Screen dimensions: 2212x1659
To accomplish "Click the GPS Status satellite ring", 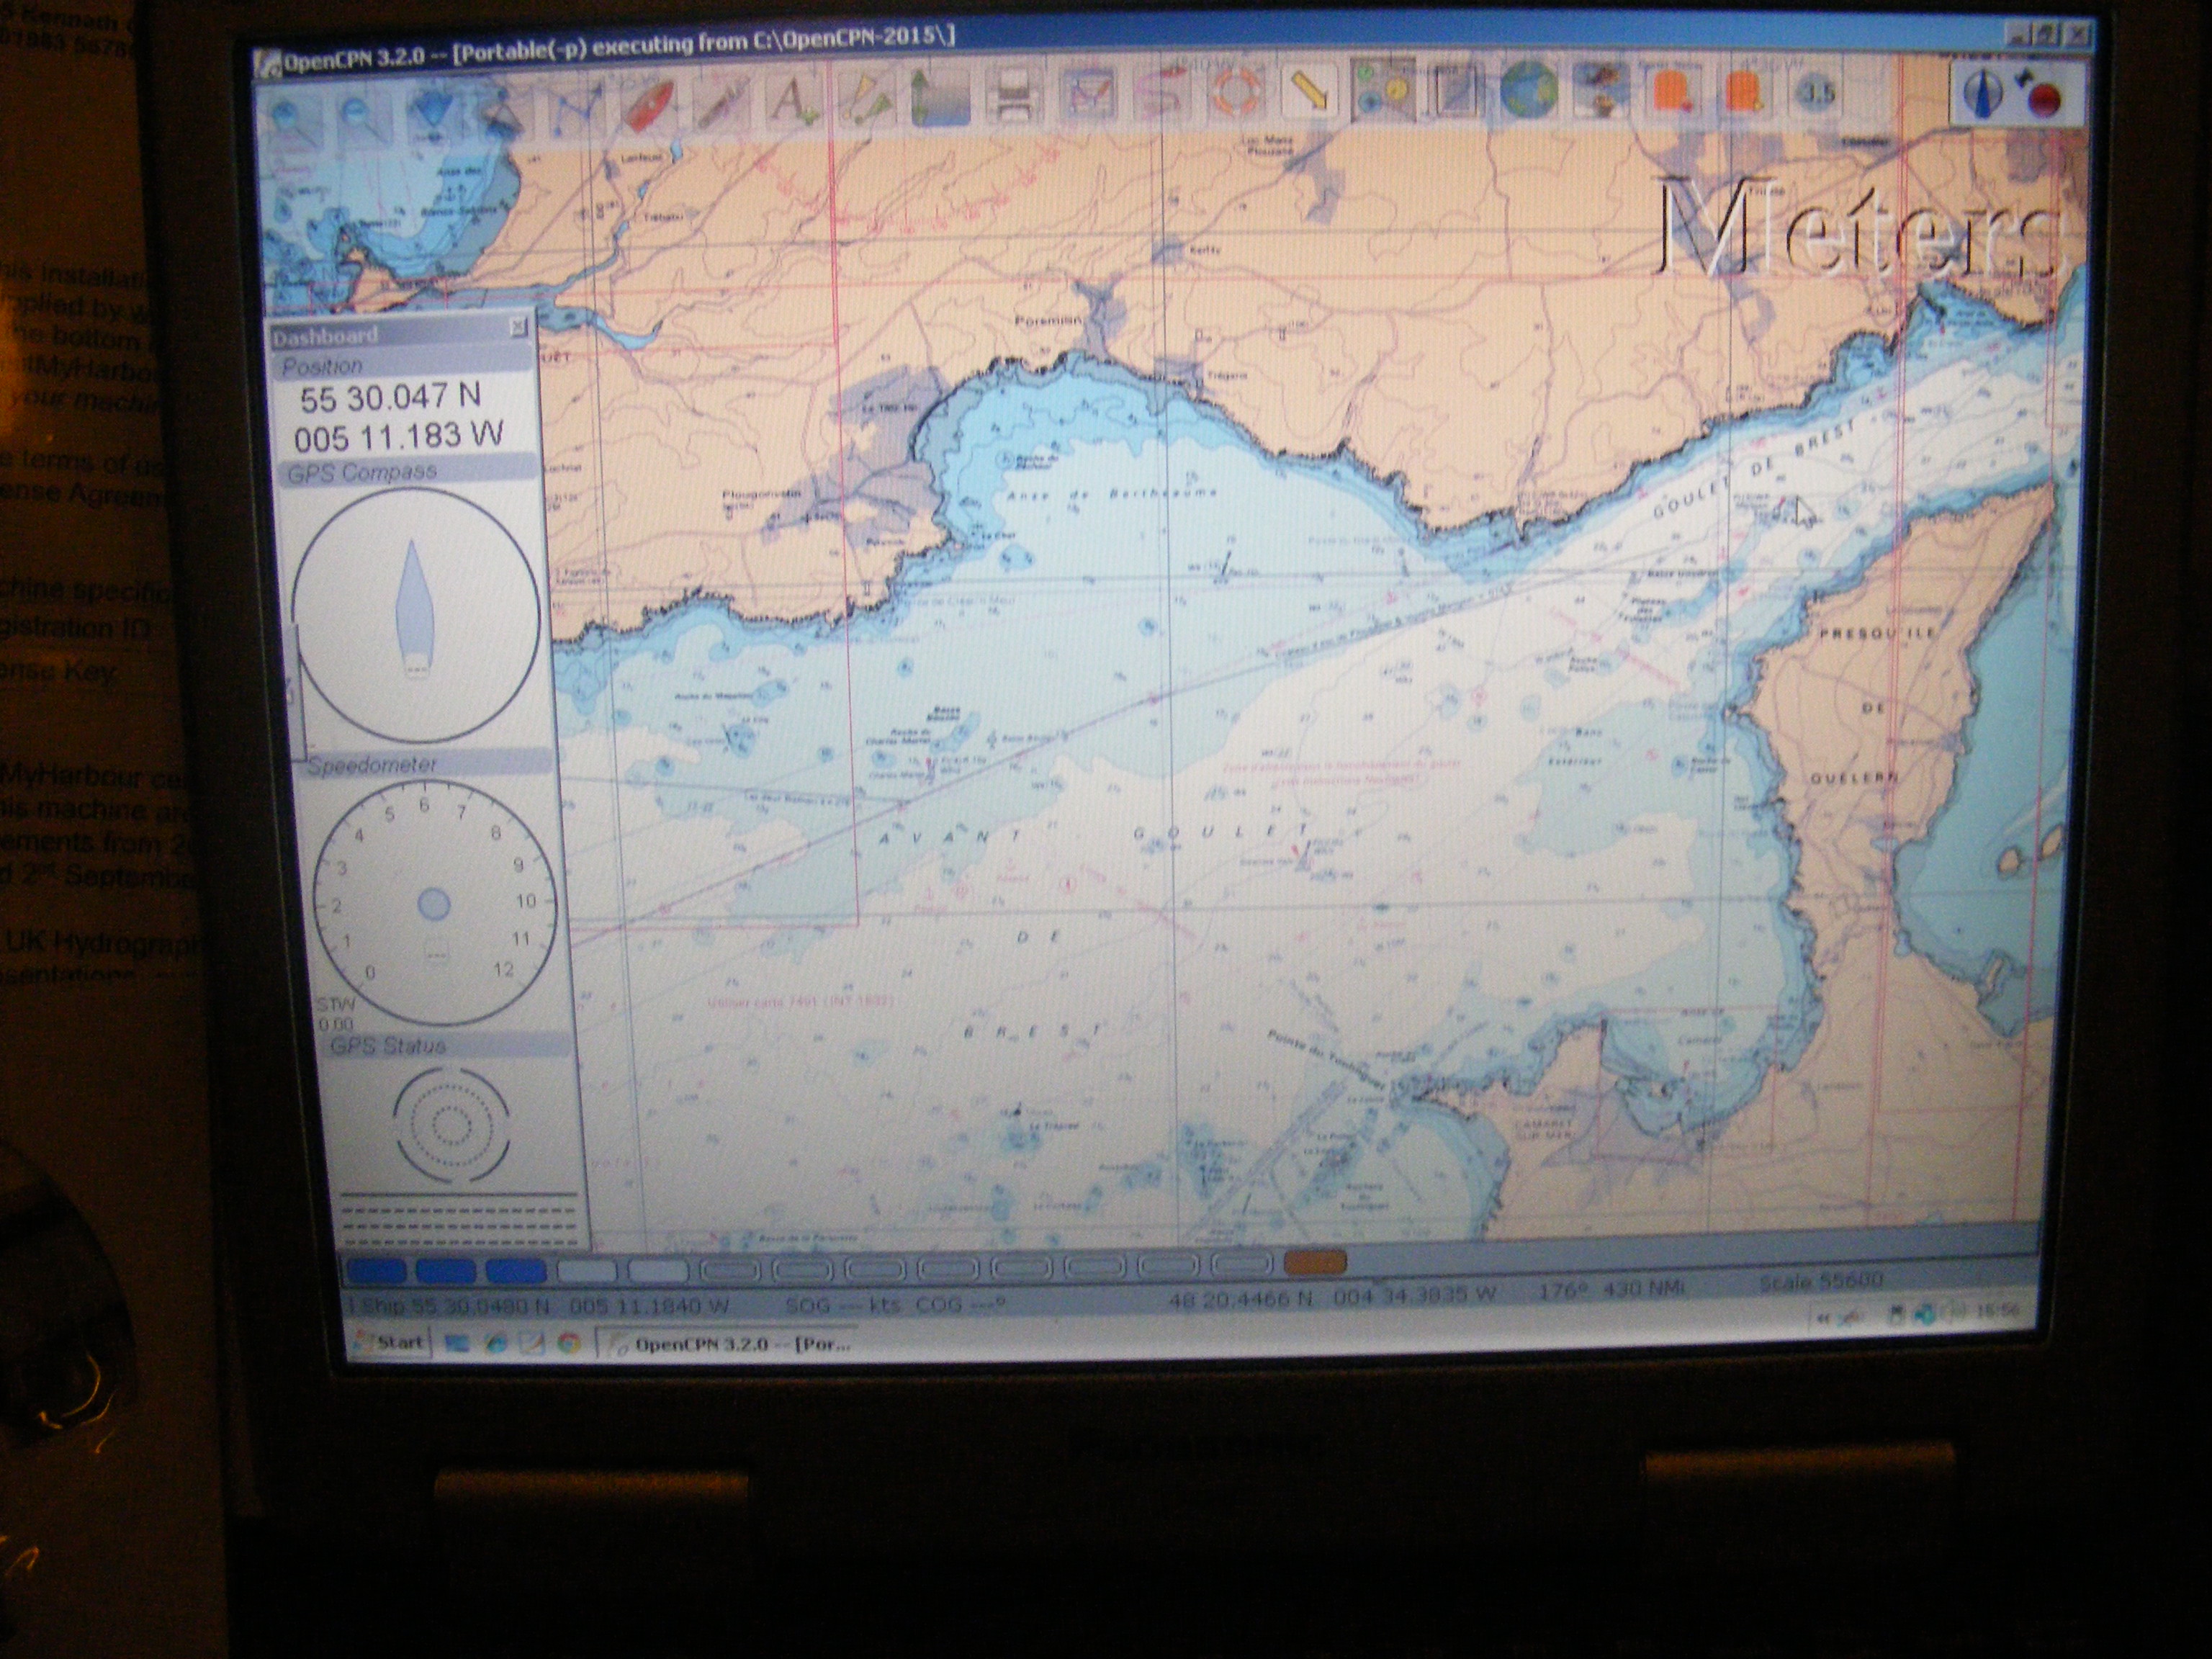I will tap(452, 1125).
